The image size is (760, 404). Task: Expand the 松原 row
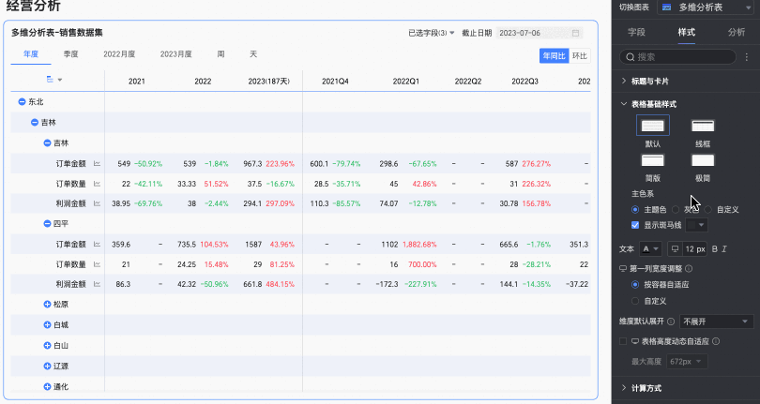point(47,305)
